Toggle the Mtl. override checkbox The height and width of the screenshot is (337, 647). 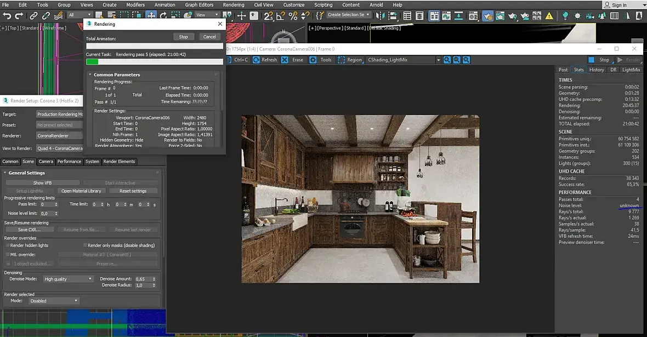point(7,255)
